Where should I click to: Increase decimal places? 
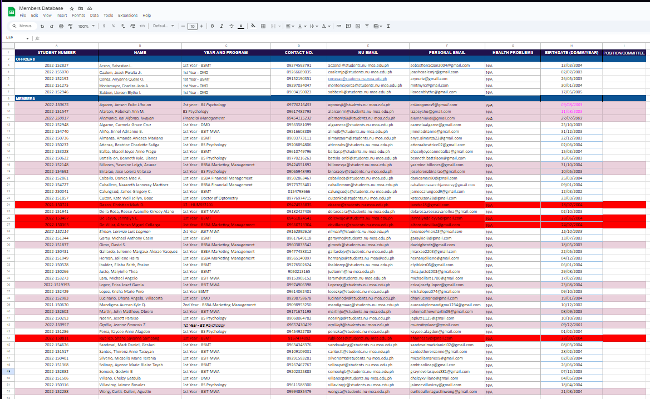tap(132, 26)
